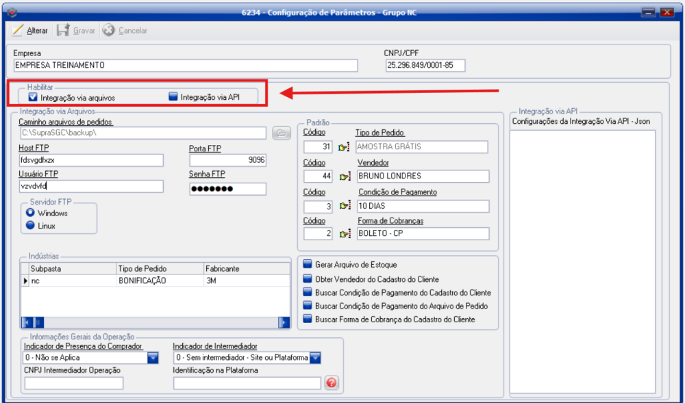Enable Gerar Arquivo de Estoque option

click(x=308, y=265)
